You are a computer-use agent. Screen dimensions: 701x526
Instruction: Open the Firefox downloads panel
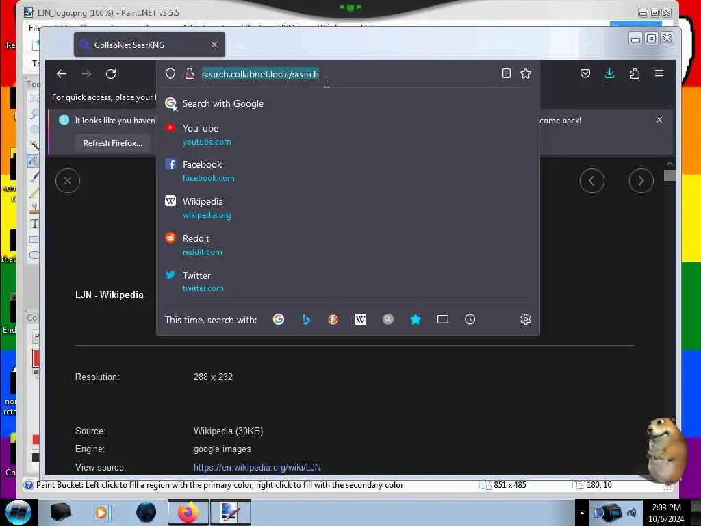[609, 73]
